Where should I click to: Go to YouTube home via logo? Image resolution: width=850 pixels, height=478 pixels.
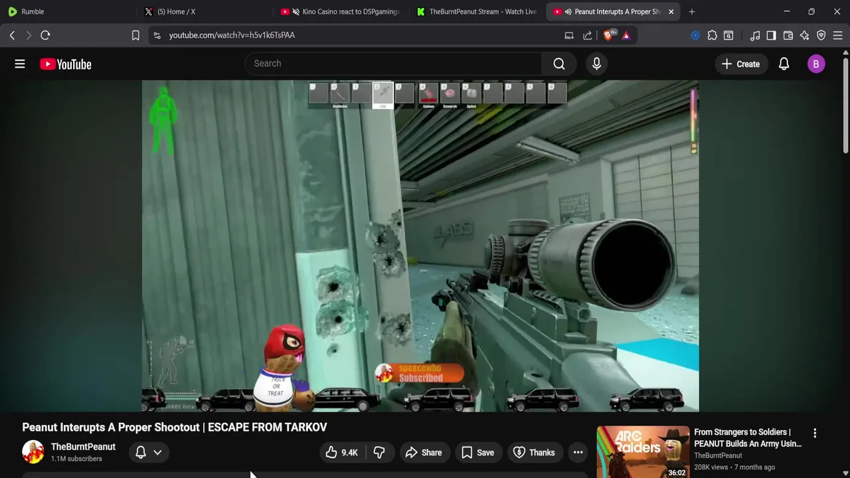tap(65, 64)
